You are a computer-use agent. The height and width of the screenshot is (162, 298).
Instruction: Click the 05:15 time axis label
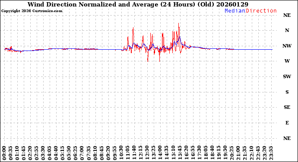click(63, 153)
